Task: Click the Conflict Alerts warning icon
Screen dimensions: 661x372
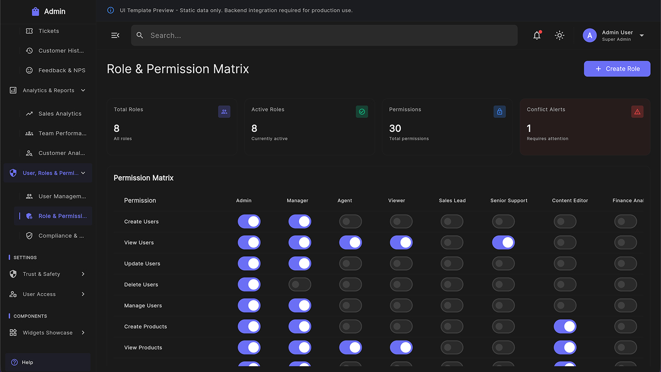Action: point(637,112)
